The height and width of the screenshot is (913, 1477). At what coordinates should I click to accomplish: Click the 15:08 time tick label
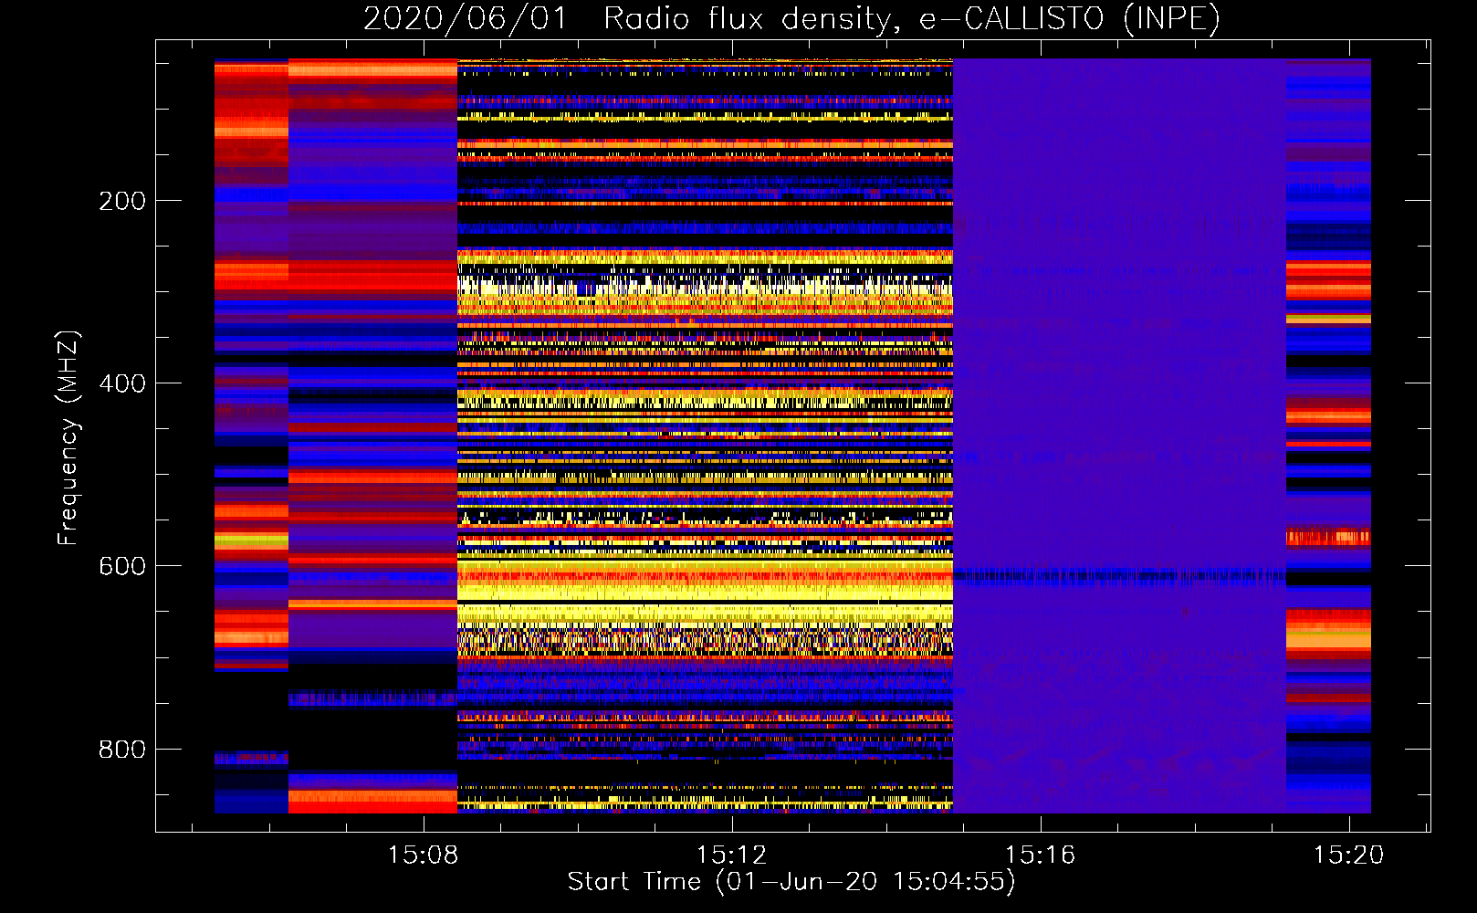pos(423,855)
